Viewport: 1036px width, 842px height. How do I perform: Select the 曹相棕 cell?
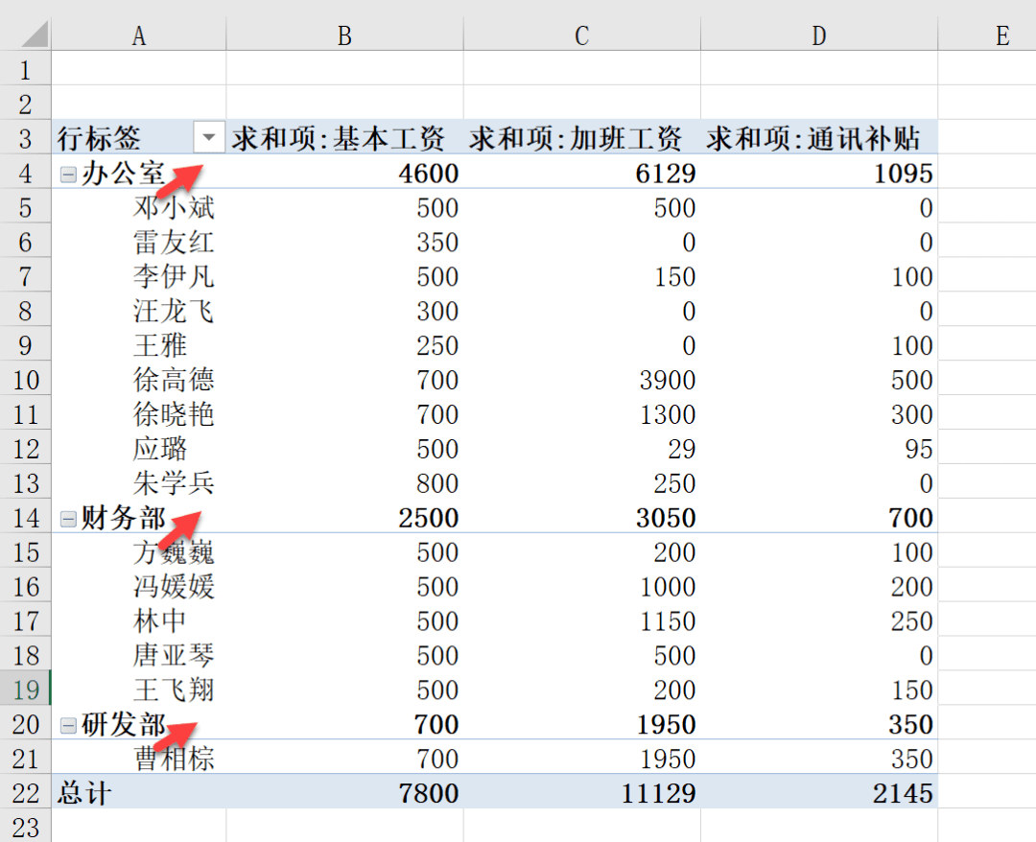click(x=139, y=759)
